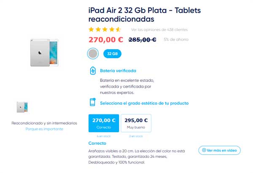Click the '4 en stock' label

(x=104, y=136)
